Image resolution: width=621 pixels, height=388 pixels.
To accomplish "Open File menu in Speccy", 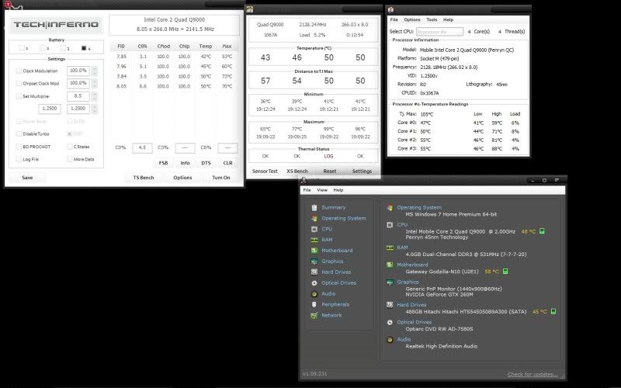I will [307, 190].
